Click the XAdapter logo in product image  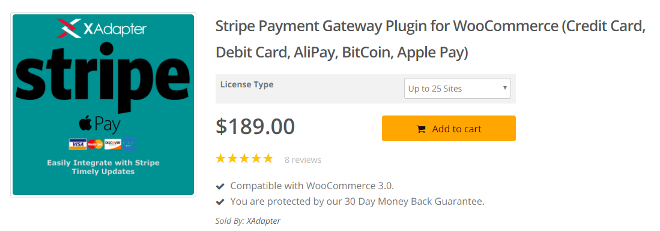(101, 28)
